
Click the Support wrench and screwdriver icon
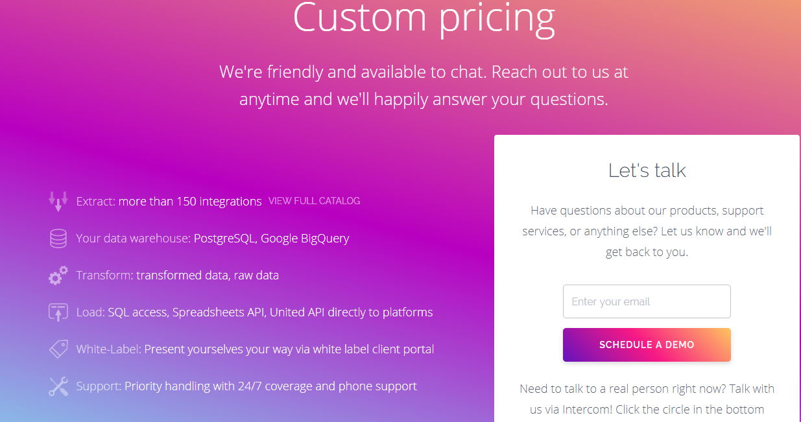click(x=58, y=386)
